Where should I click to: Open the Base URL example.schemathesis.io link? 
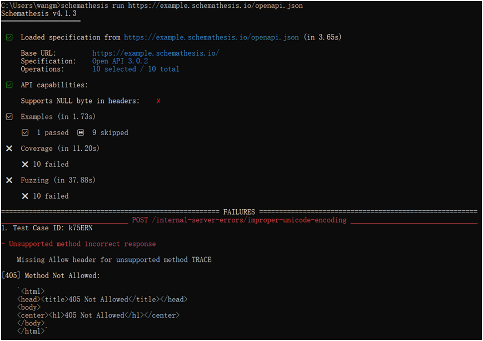tap(156, 53)
